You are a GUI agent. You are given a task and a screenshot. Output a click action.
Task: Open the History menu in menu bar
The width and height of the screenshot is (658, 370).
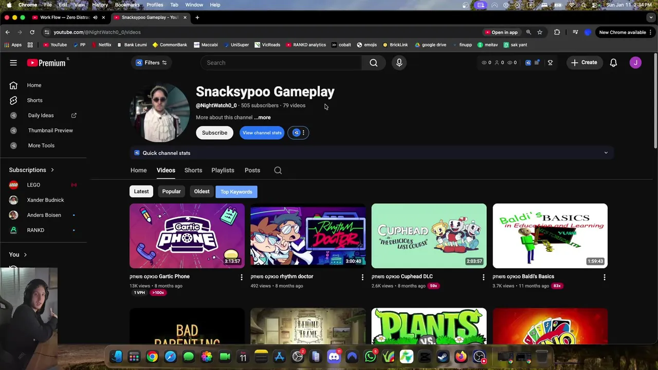100,5
